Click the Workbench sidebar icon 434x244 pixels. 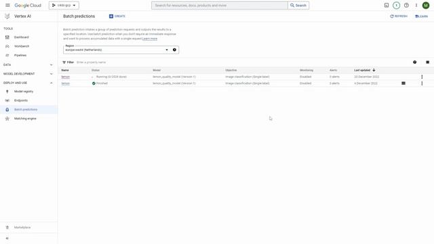7,46
